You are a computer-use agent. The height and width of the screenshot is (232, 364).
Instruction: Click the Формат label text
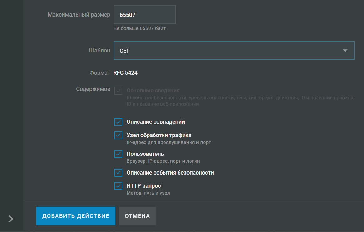(100, 73)
